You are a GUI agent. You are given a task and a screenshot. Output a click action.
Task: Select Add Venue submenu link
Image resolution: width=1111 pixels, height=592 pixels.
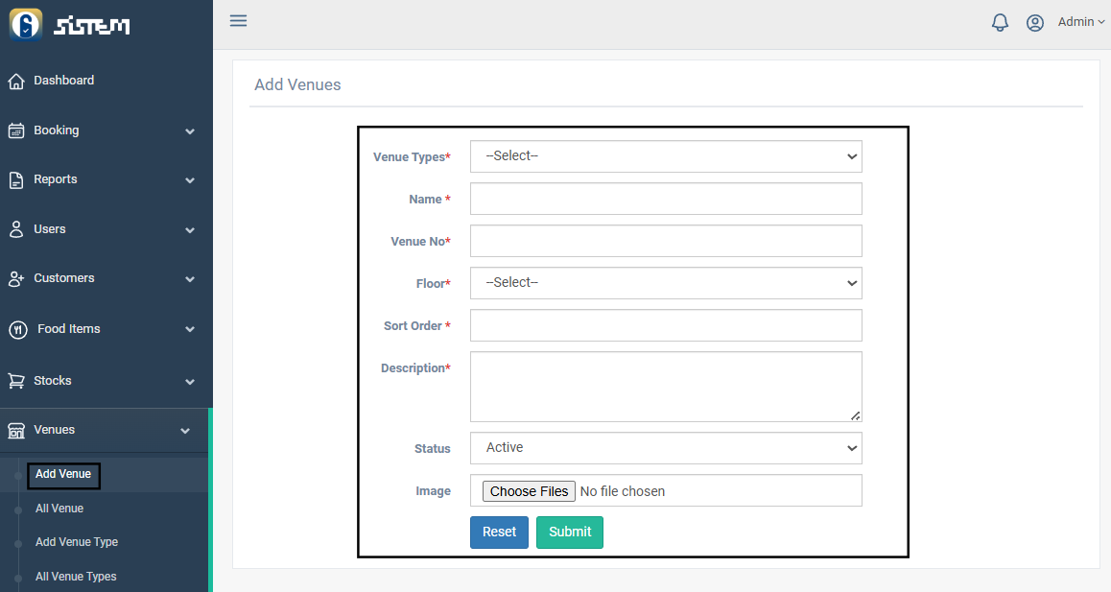point(63,474)
